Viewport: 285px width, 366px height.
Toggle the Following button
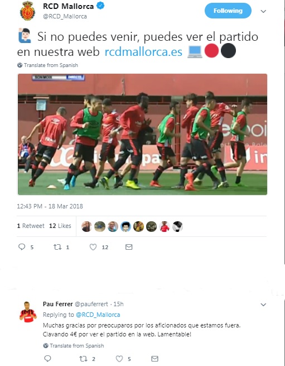pos(228,11)
